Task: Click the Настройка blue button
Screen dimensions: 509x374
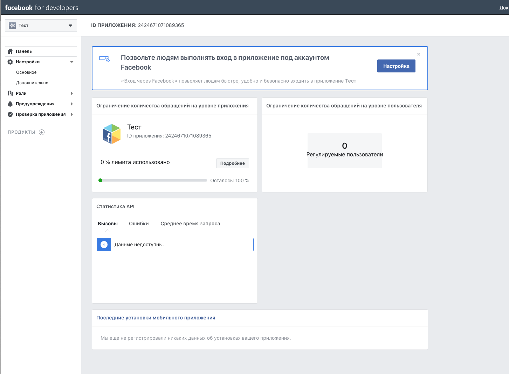Action: click(396, 66)
